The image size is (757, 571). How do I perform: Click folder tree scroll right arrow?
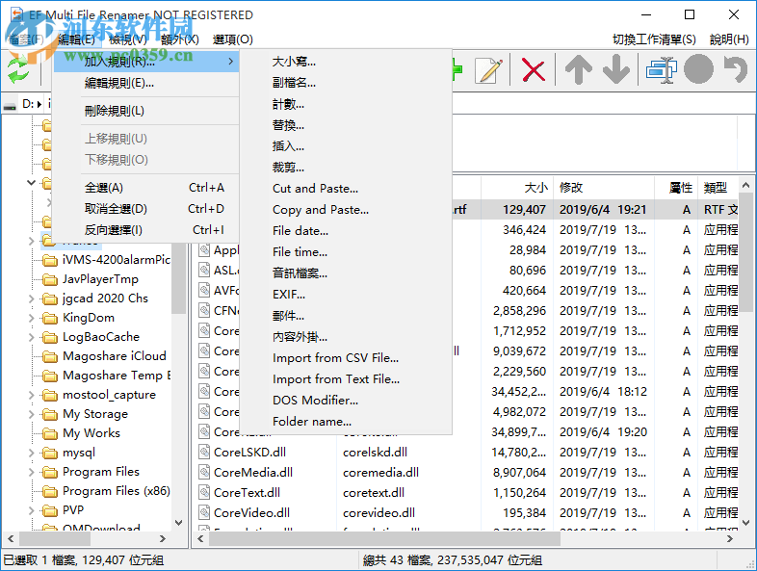(162, 538)
